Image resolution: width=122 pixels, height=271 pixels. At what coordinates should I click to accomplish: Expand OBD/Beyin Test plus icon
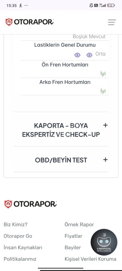pos(105,160)
